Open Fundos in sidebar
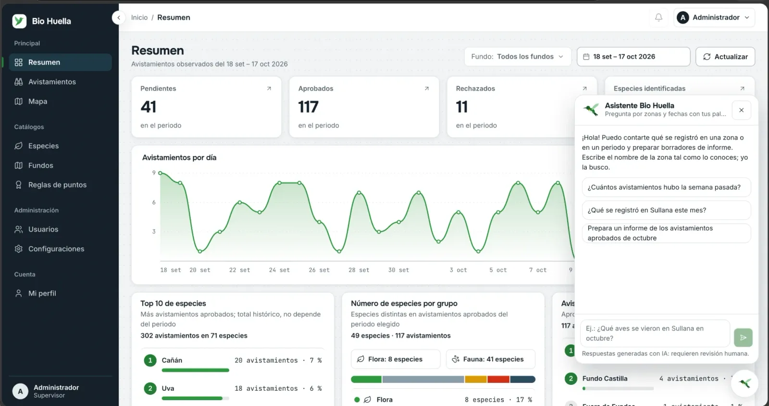 coord(60,165)
